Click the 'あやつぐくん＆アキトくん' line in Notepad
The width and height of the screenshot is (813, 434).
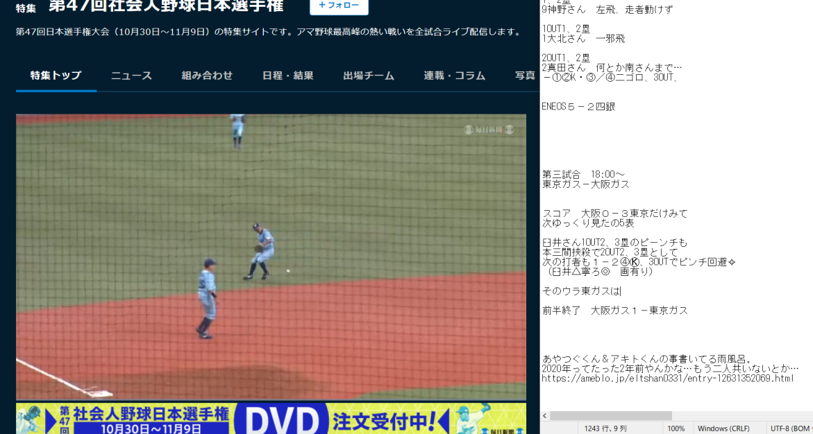(647, 359)
